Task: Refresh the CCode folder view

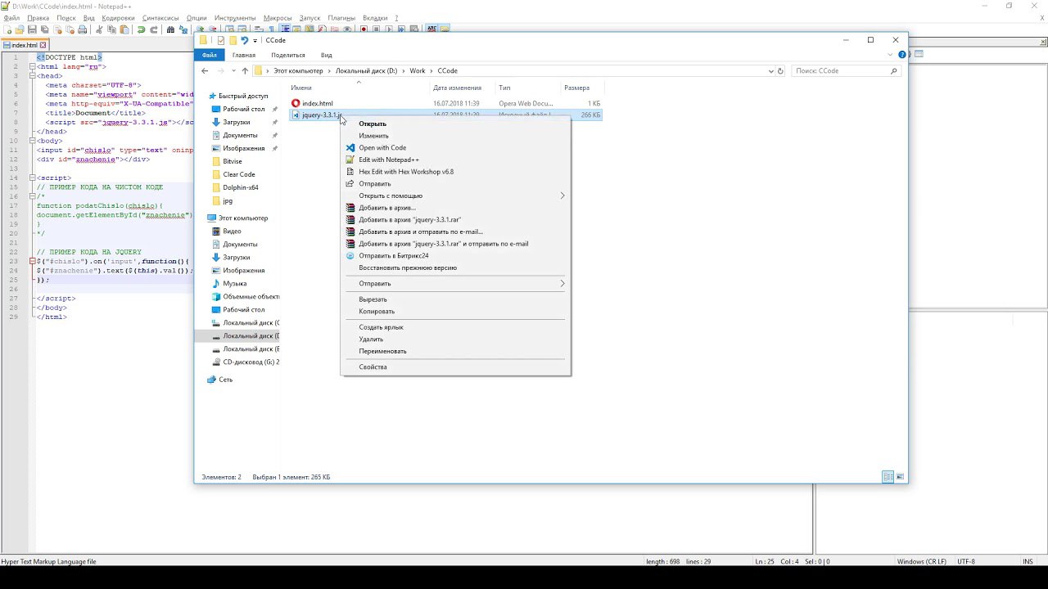Action: pyautogui.click(x=780, y=71)
